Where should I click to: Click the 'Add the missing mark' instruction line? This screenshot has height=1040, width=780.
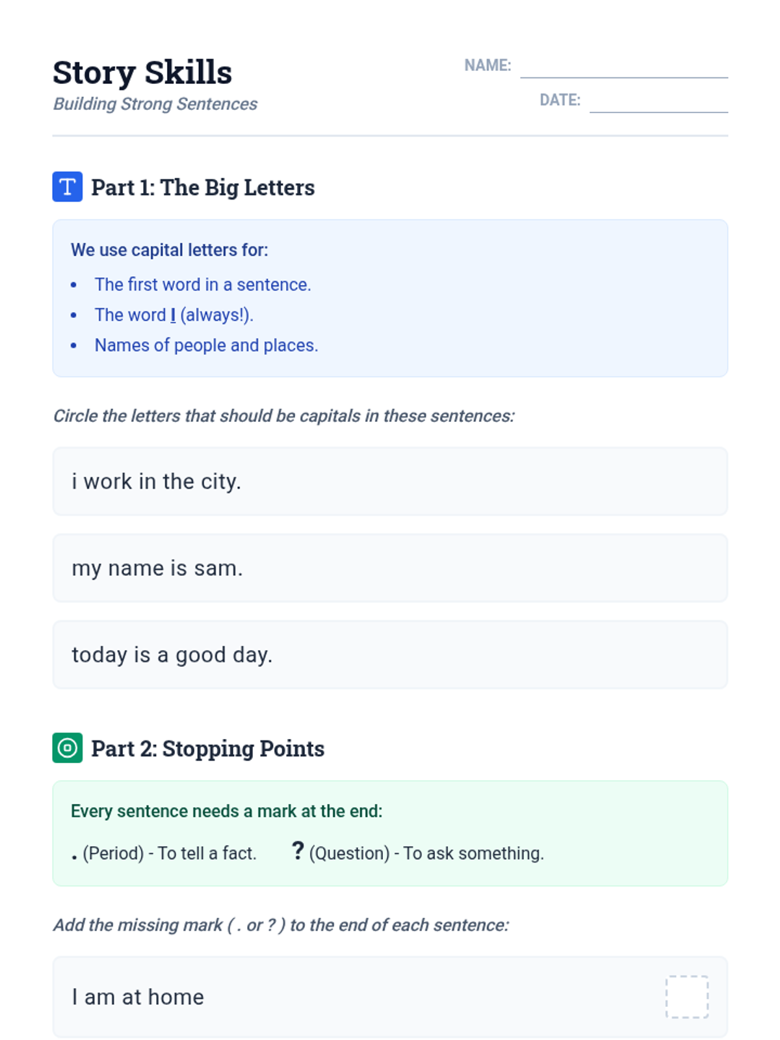(281, 925)
